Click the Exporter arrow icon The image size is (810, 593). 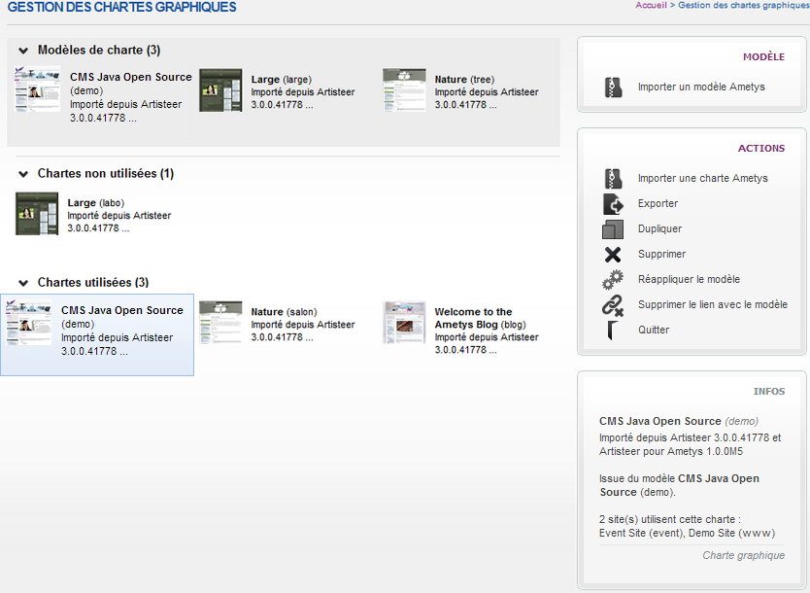pyautogui.click(x=613, y=204)
